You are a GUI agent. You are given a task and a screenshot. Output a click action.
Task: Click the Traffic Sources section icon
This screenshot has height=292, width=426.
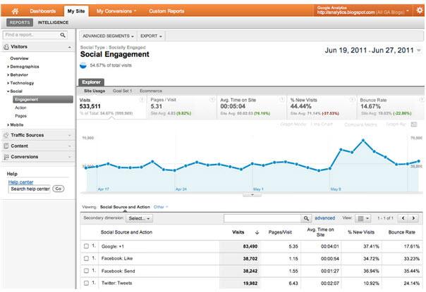[x=6, y=135]
